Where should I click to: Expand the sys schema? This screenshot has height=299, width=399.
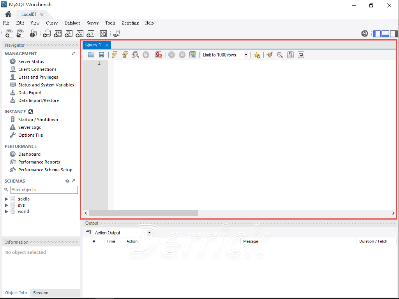(x=7, y=205)
